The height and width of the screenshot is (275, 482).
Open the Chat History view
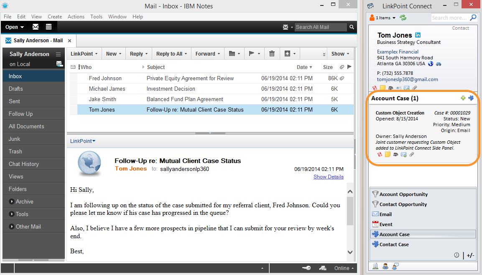tap(33, 164)
